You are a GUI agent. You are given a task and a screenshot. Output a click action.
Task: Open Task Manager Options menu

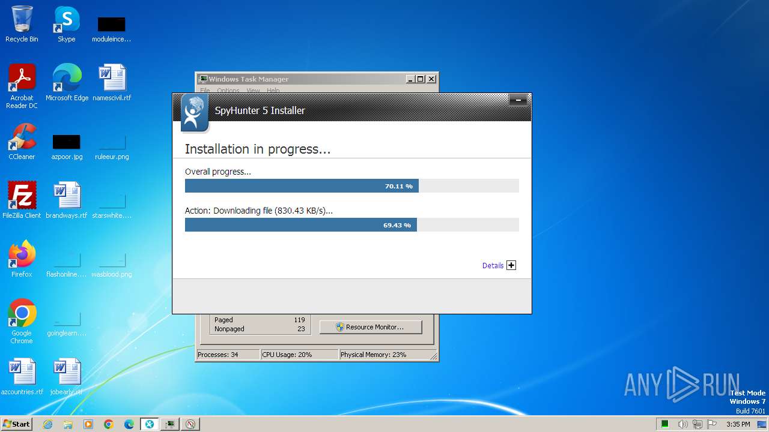coord(228,91)
